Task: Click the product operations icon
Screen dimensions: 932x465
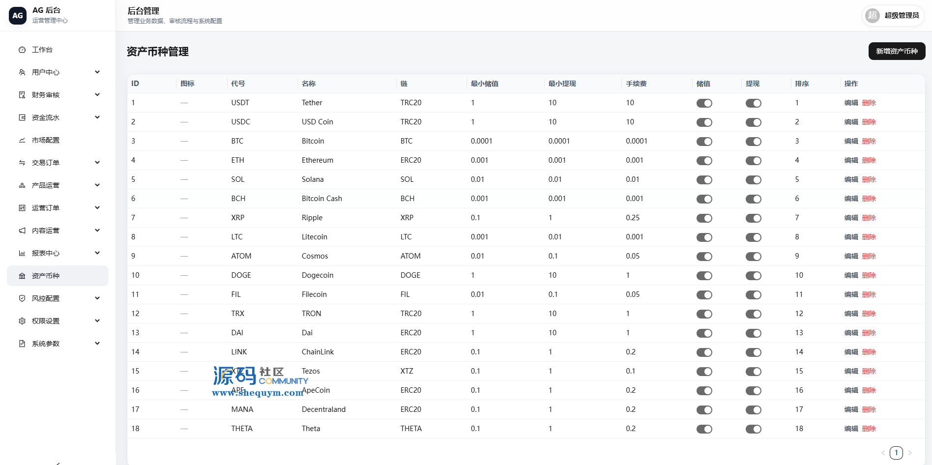Action: coord(22,185)
